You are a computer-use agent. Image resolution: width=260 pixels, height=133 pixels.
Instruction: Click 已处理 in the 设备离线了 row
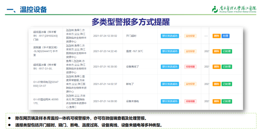(227, 67)
